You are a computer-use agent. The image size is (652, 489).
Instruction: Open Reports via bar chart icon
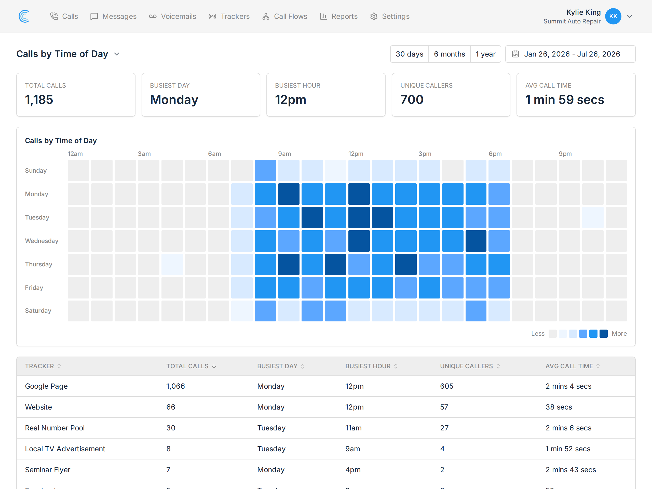tap(323, 16)
